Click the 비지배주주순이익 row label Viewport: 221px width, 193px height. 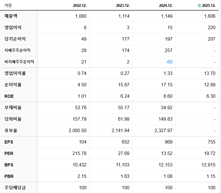pos(19,61)
